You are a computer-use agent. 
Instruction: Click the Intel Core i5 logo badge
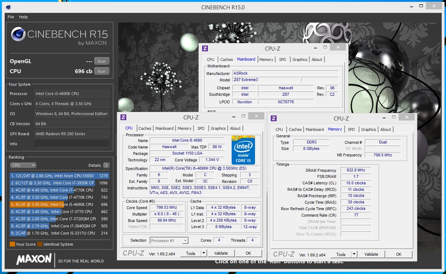point(243,150)
